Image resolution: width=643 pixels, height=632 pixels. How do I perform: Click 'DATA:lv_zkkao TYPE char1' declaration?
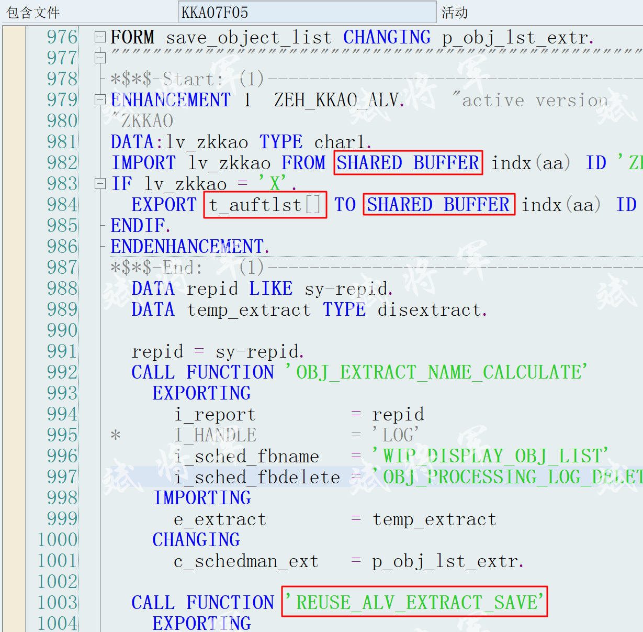[241, 142]
